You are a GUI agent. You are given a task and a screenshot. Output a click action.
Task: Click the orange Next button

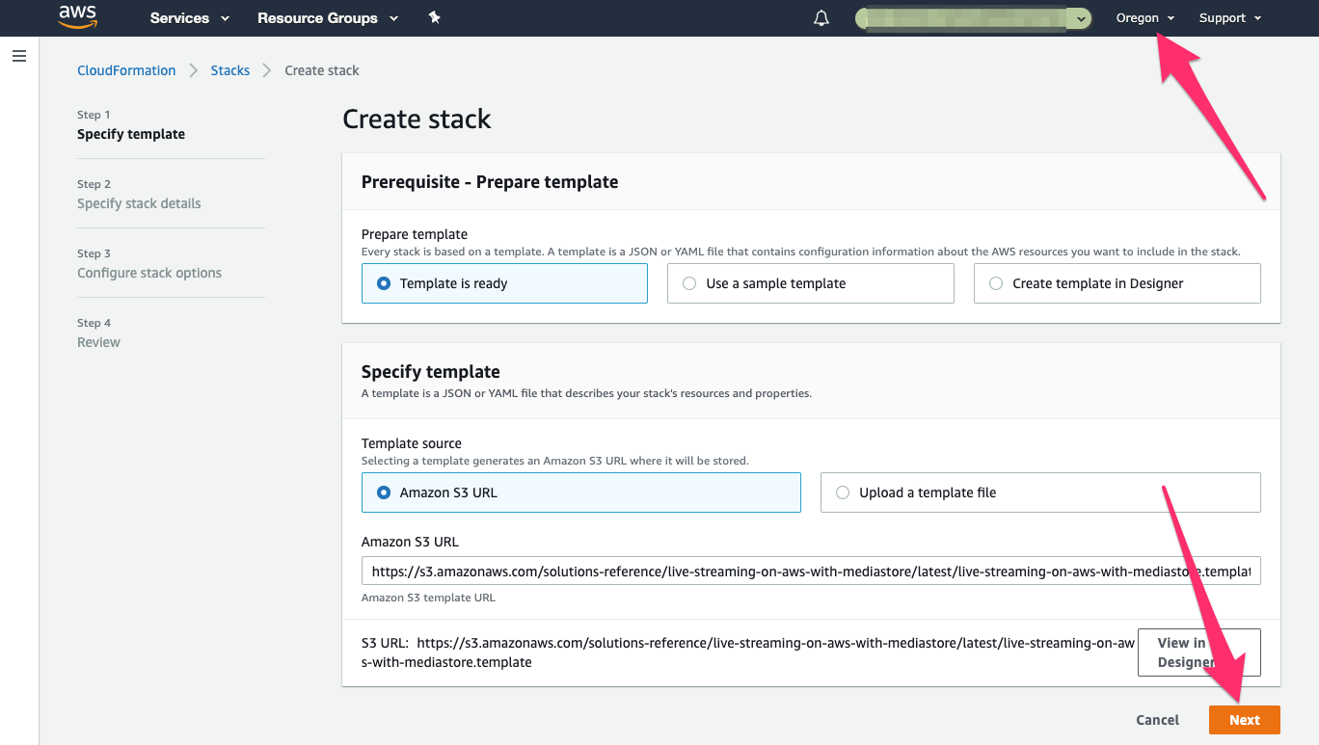[1244, 720]
